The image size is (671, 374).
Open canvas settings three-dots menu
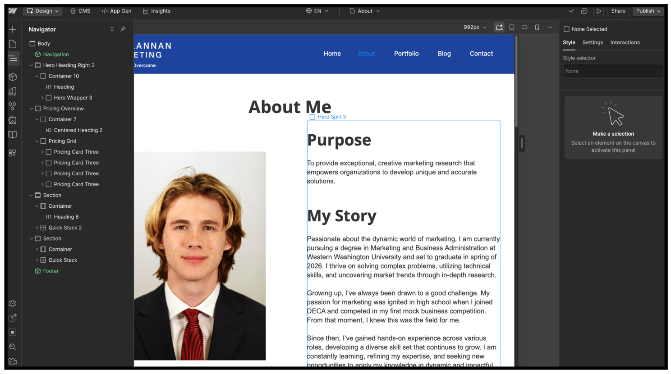click(x=550, y=27)
